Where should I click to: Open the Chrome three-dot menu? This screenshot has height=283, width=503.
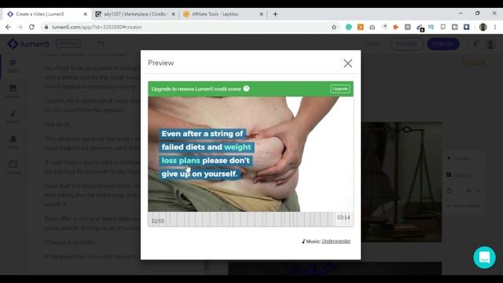pyautogui.click(x=495, y=28)
